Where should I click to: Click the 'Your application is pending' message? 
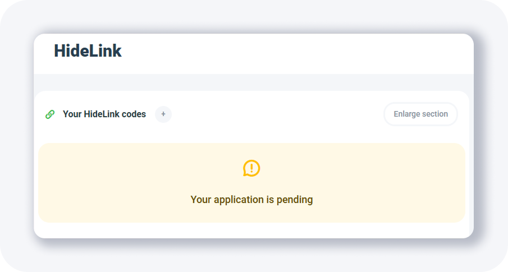pyautogui.click(x=251, y=199)
